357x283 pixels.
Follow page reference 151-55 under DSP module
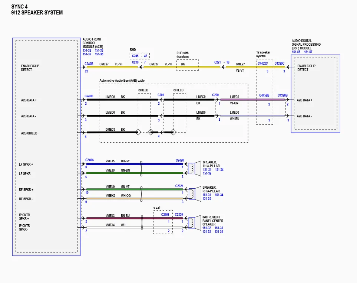click(x=296, y=52)
